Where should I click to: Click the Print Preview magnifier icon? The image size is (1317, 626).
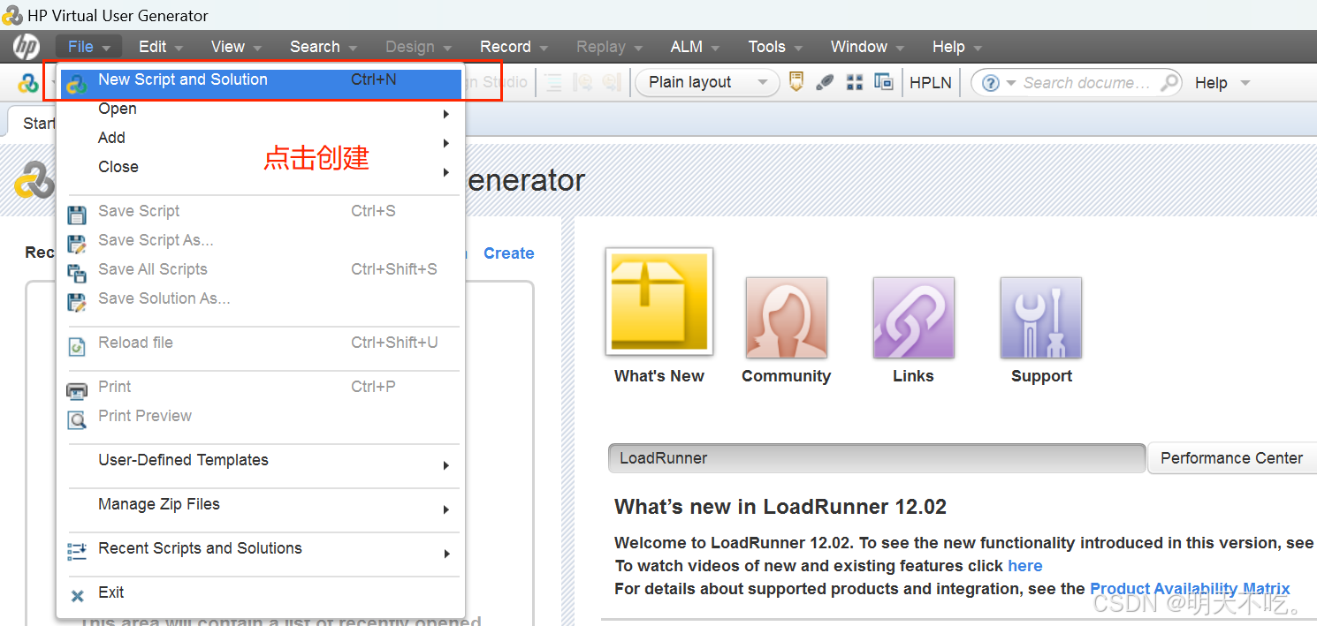(x=78, y=419)
